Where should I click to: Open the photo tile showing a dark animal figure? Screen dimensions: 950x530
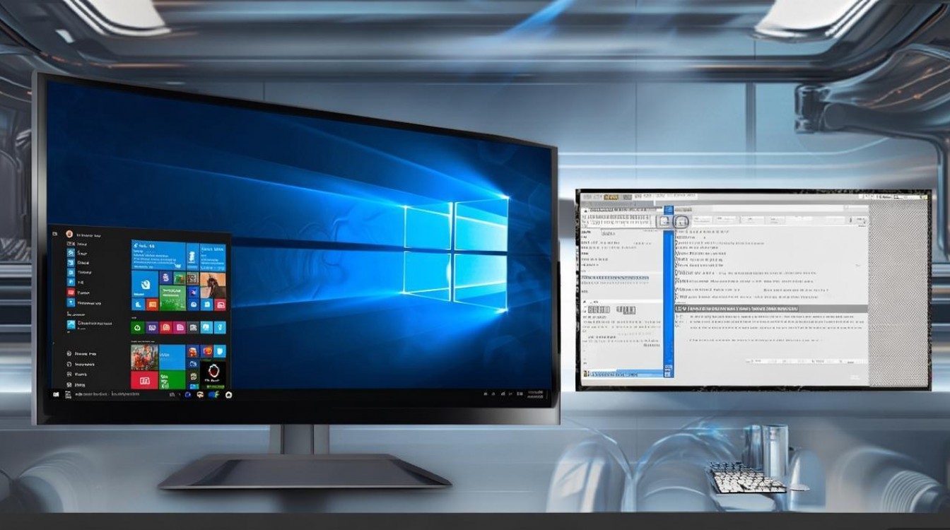click(x=213, y=285)
